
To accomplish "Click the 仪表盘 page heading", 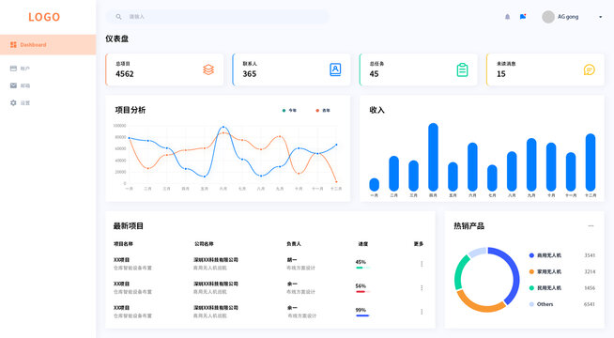I will point(117,38).
